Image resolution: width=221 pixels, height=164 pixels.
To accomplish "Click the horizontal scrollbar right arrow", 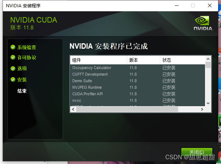I will pos(202,109).
